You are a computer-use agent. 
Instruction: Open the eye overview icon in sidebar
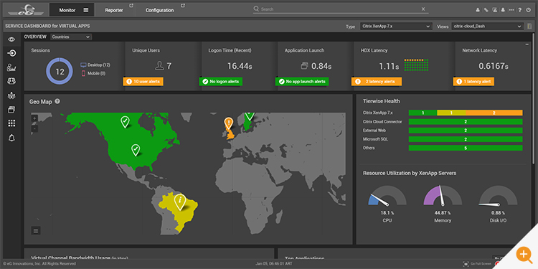pos(11,39)
